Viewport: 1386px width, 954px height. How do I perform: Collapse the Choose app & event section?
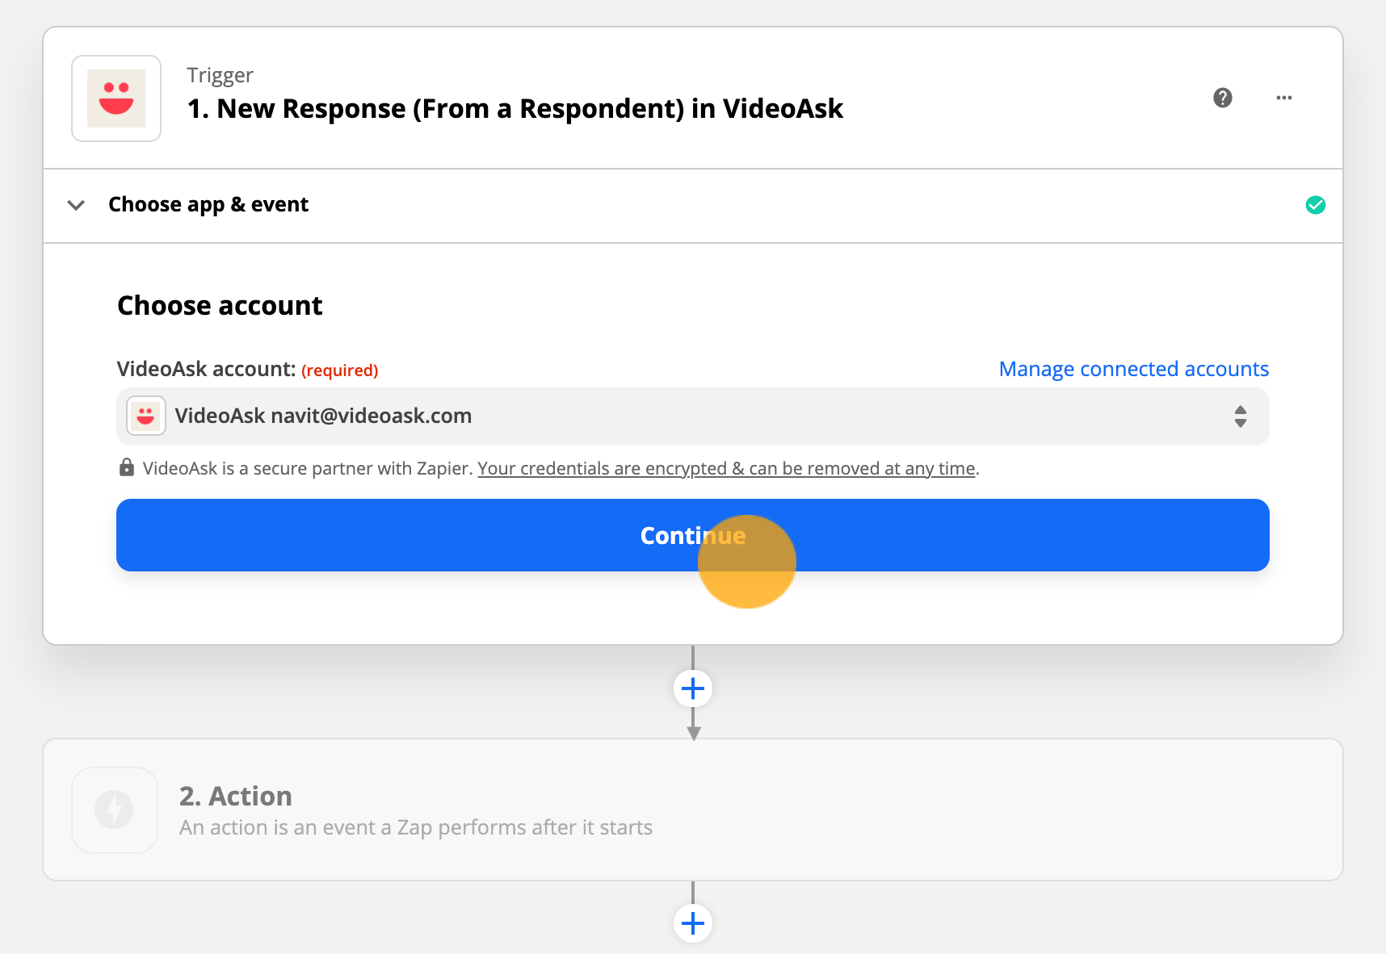[x=76, y=205]
